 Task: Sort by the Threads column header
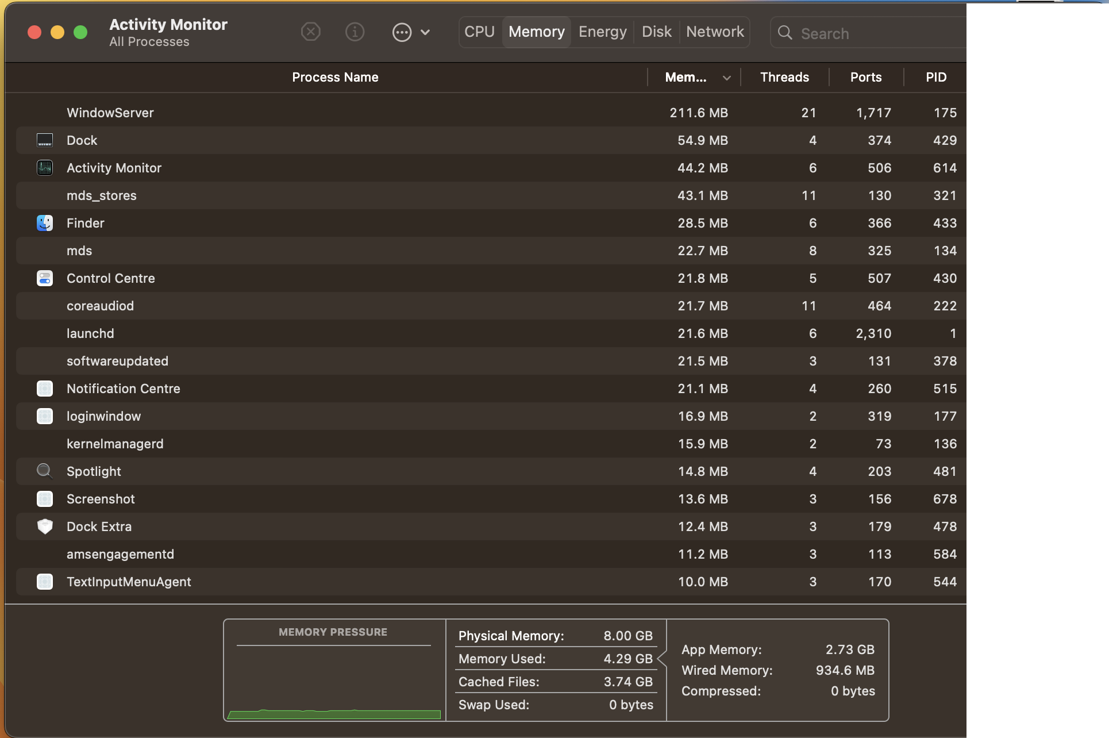click(x=784, y=77)
